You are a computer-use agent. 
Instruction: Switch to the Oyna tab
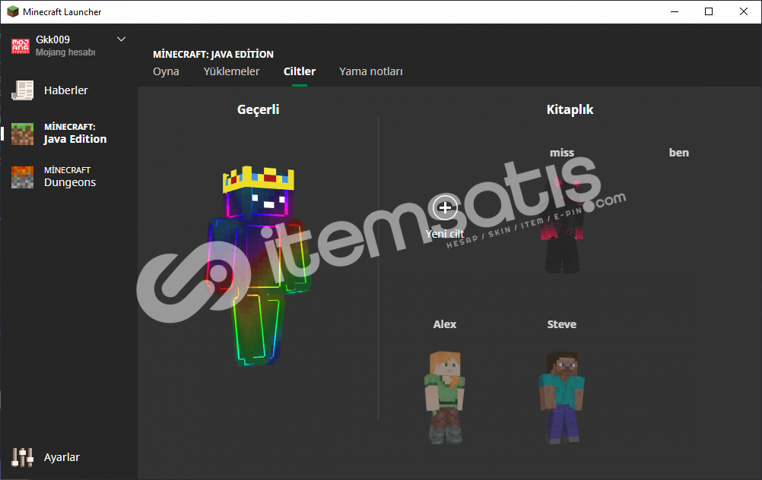click(167, 71)
